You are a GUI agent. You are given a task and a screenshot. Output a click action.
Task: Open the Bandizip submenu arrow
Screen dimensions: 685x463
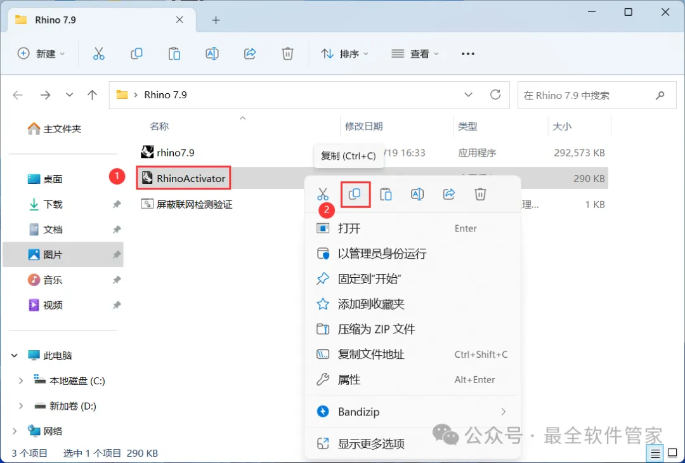point(503,412)
